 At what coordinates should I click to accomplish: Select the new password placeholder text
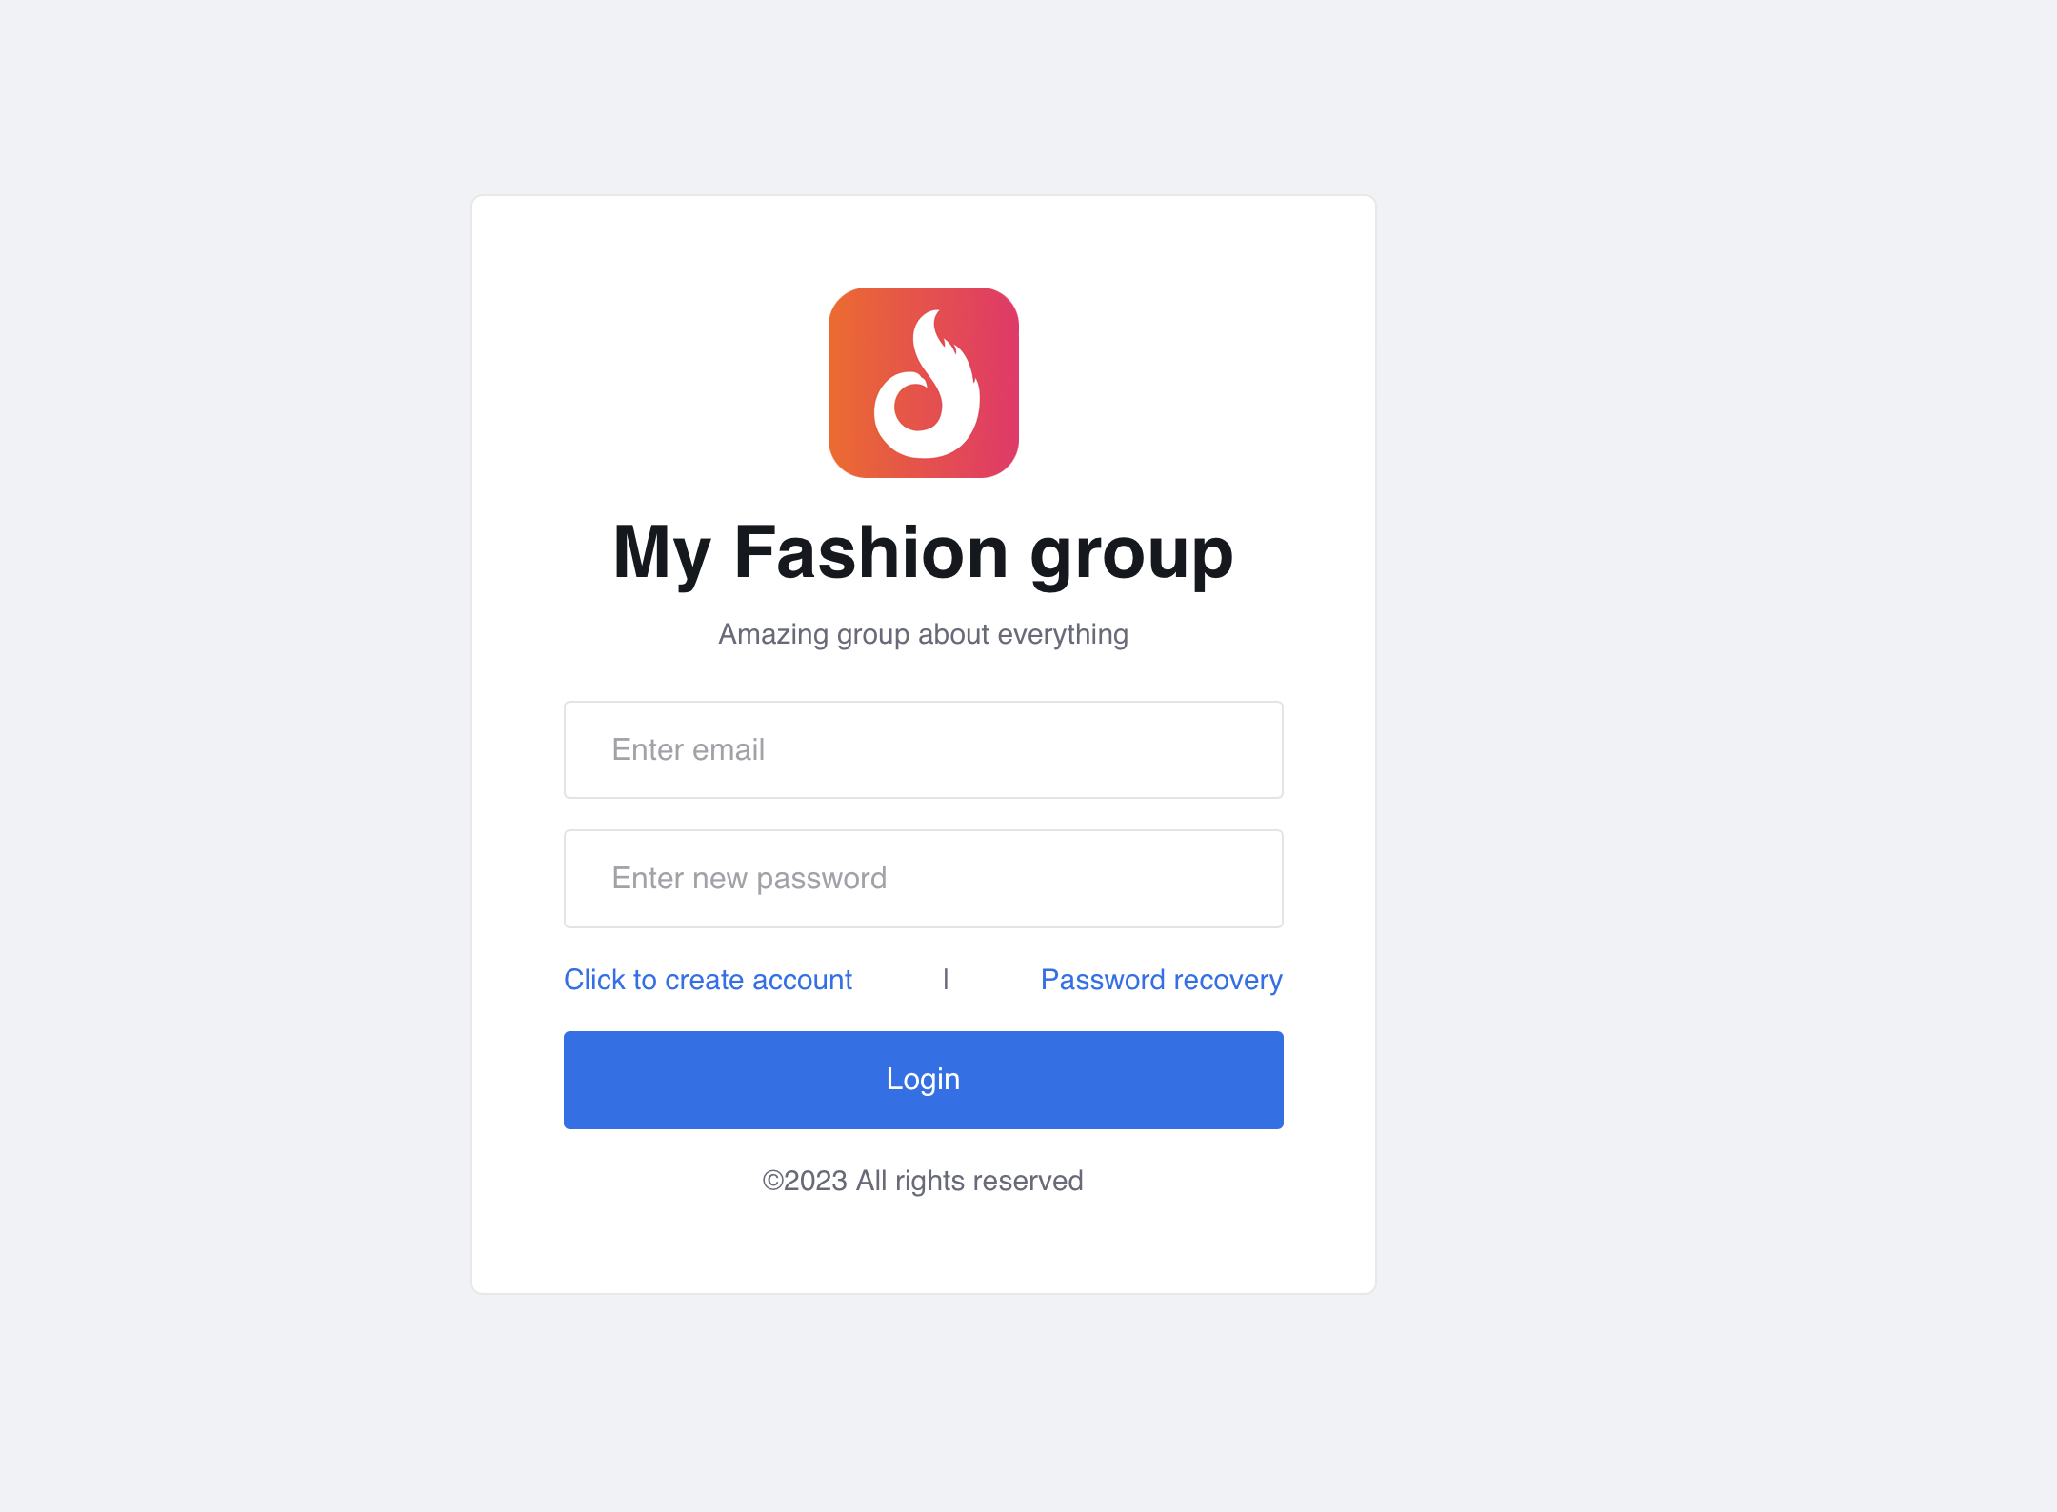click(x=749, y=879)
